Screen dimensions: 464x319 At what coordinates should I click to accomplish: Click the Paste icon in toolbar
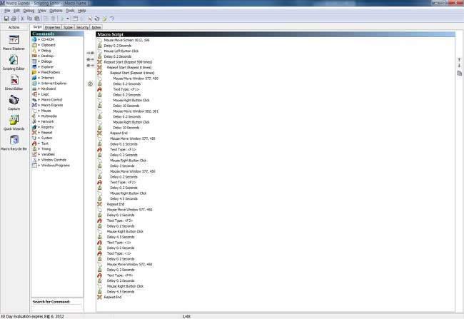pyautogui.click(x=37, y=19)
